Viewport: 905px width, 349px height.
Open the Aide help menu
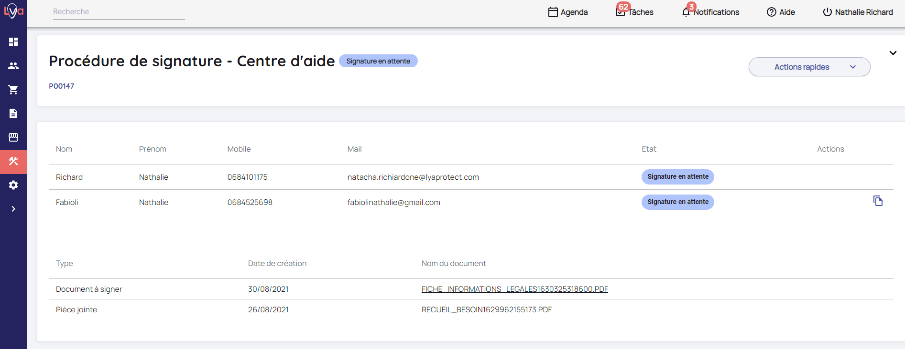tap(781, 12)
